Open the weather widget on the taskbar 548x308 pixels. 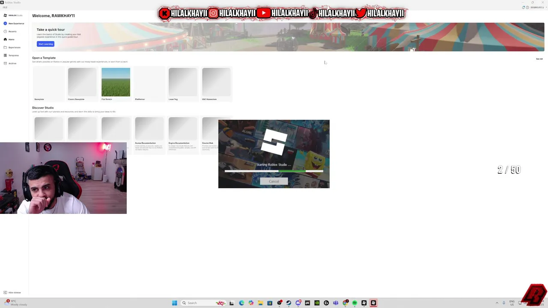[16, 302]
